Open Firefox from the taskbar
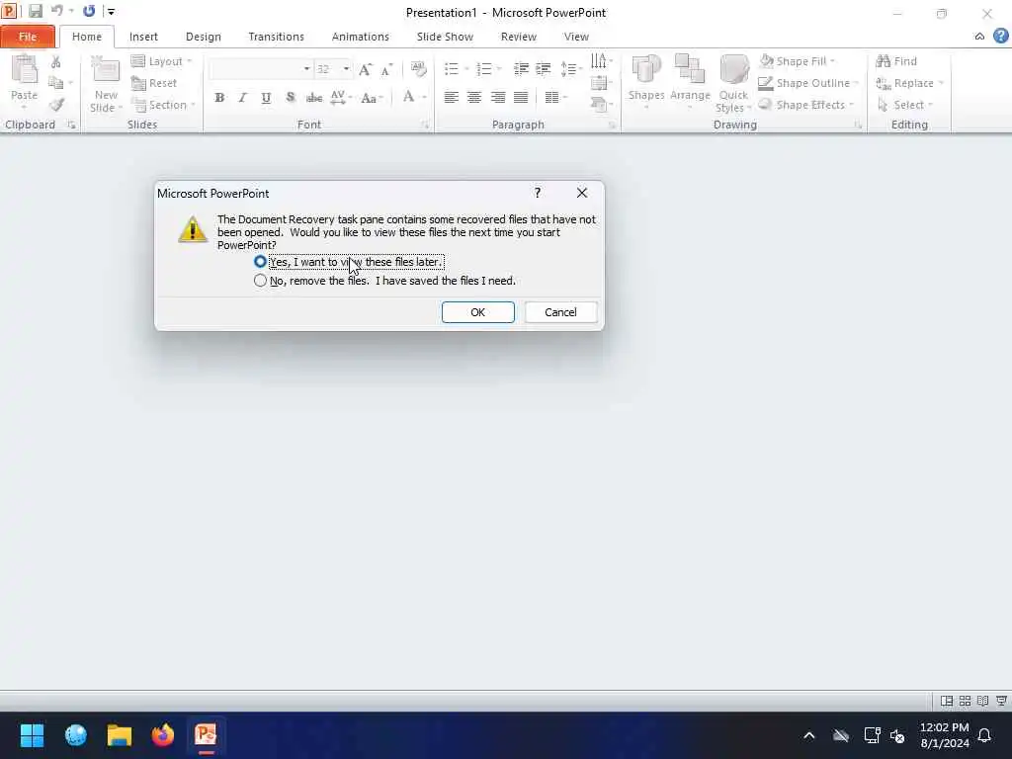Screen dimensions: 1012x759 (163, 735)
